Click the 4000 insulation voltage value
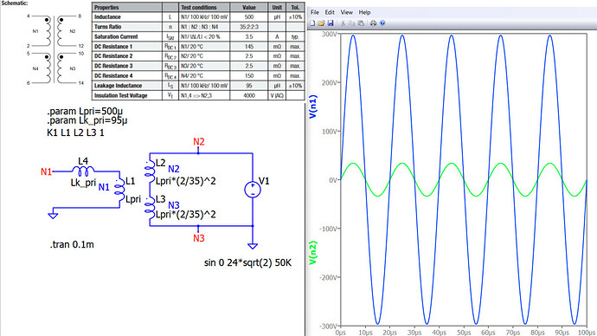 pos(249,95)
